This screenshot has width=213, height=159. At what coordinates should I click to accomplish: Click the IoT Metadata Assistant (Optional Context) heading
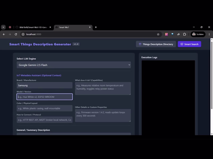coord(39,76)
